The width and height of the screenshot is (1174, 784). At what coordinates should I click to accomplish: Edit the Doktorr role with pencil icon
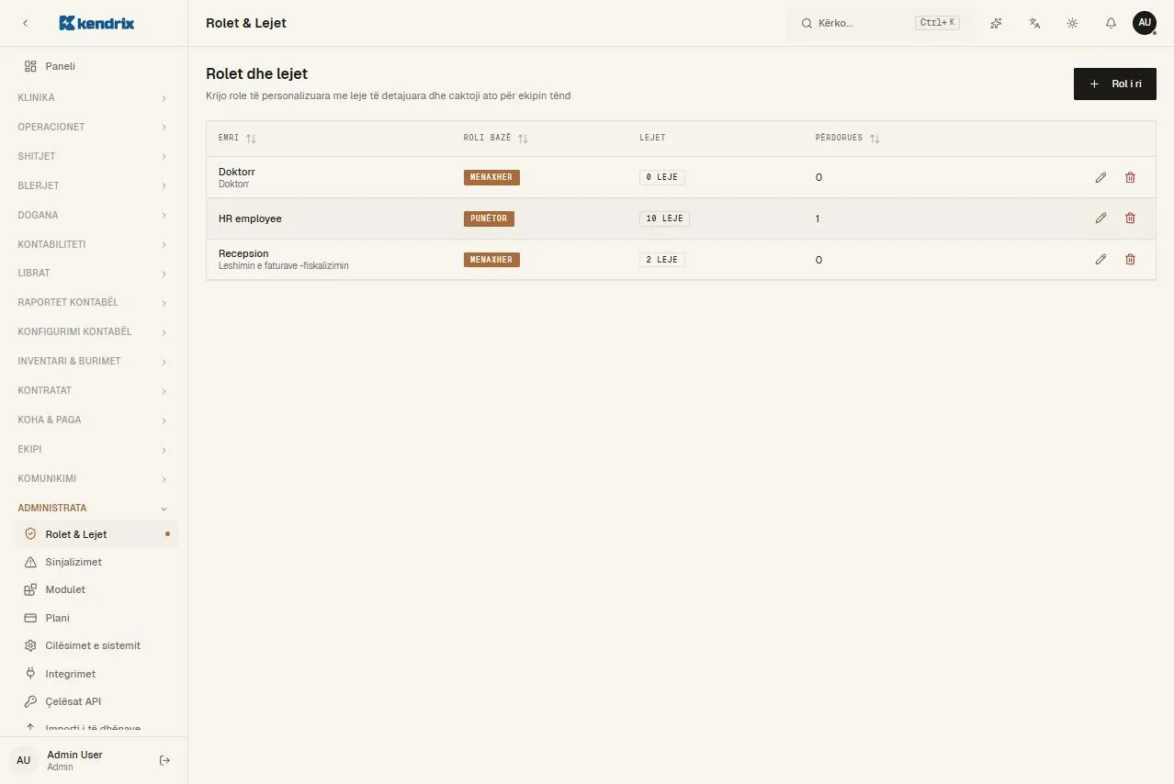(x=1101, y=177)
